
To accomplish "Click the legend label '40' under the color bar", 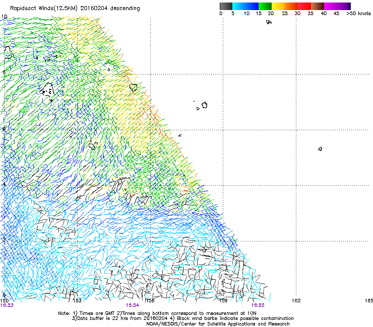I will [324, 14].
